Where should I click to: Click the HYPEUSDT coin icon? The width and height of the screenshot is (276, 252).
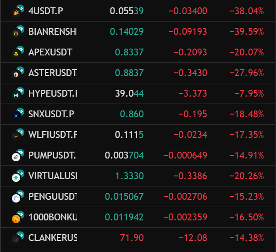pos(17,94)
